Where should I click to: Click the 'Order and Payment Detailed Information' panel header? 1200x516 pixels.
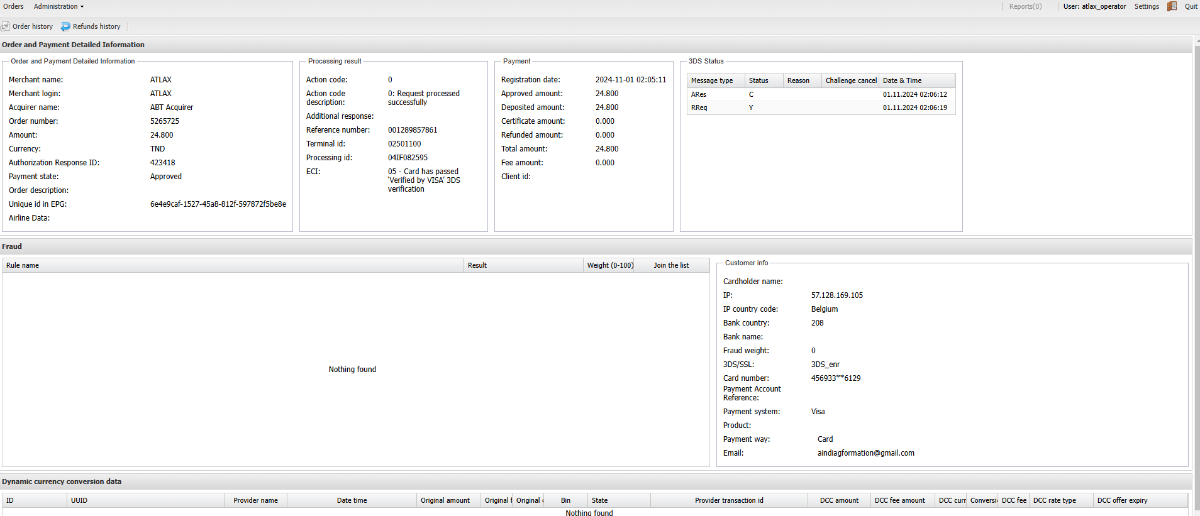click(73, 45)
